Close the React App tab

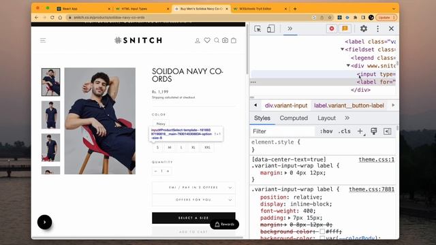click(109, 9)
